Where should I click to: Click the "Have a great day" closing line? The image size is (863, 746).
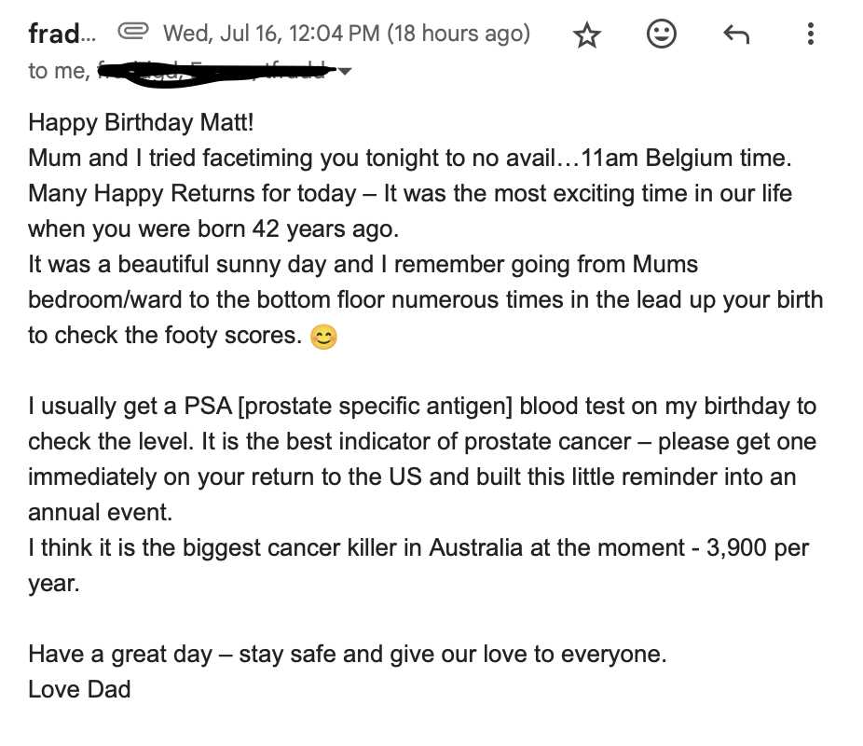[x=120, y=655]
